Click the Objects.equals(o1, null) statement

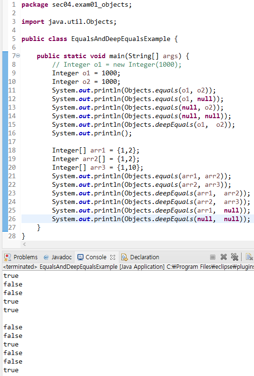[138, 99]
